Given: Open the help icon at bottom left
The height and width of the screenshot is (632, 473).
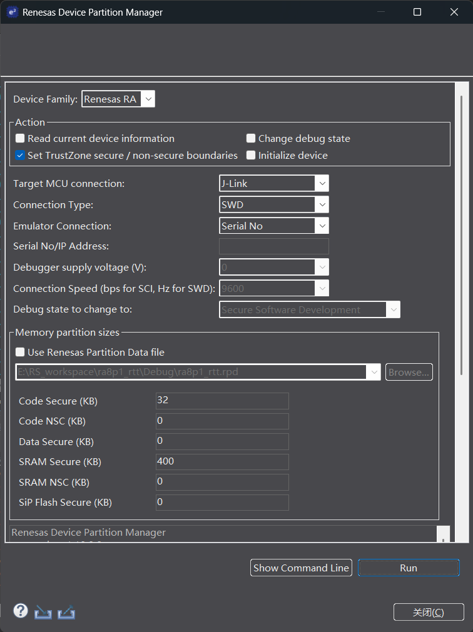Looking at the screenshot, I should coord(21,611).
